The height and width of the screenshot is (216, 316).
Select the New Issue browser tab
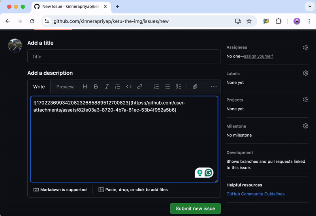(x=71, y=7)
